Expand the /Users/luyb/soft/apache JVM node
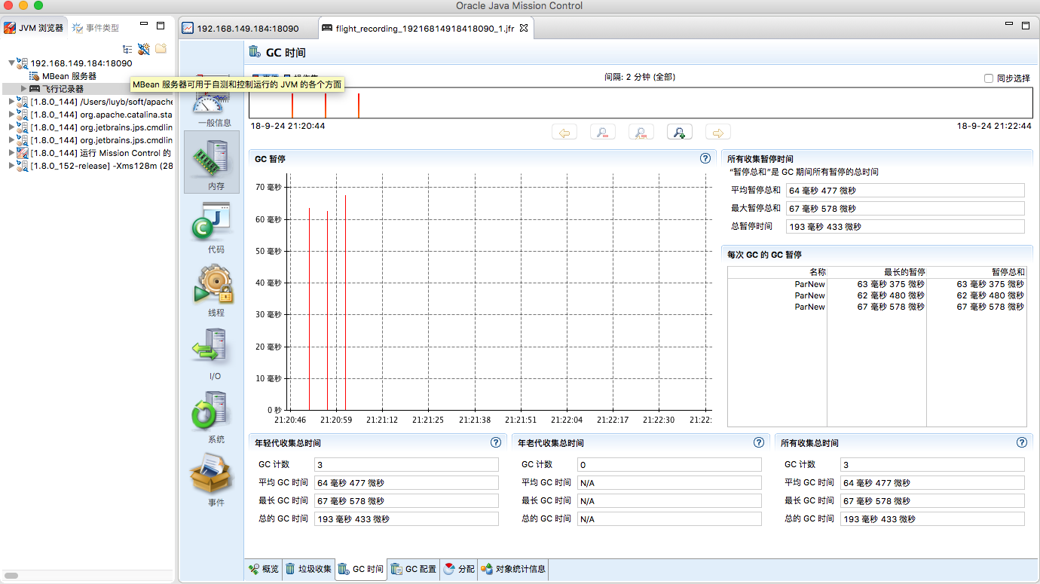This screenshot has width=1040, height=584. pos(11,102)
